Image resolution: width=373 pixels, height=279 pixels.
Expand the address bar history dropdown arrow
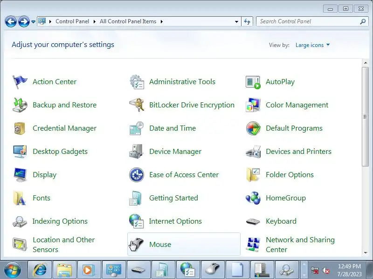(x=236, y=21)
